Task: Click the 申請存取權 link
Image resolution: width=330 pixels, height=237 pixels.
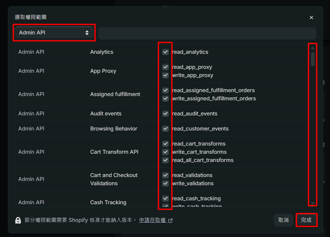Action: coord(152,220)
